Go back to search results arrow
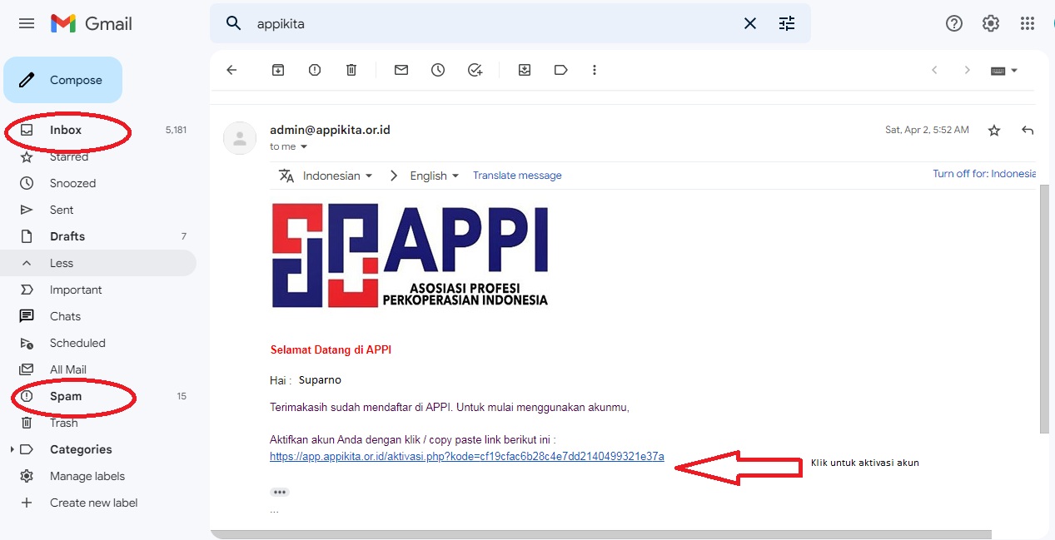This screenshot has width=1055, height=540. point(231,70)
